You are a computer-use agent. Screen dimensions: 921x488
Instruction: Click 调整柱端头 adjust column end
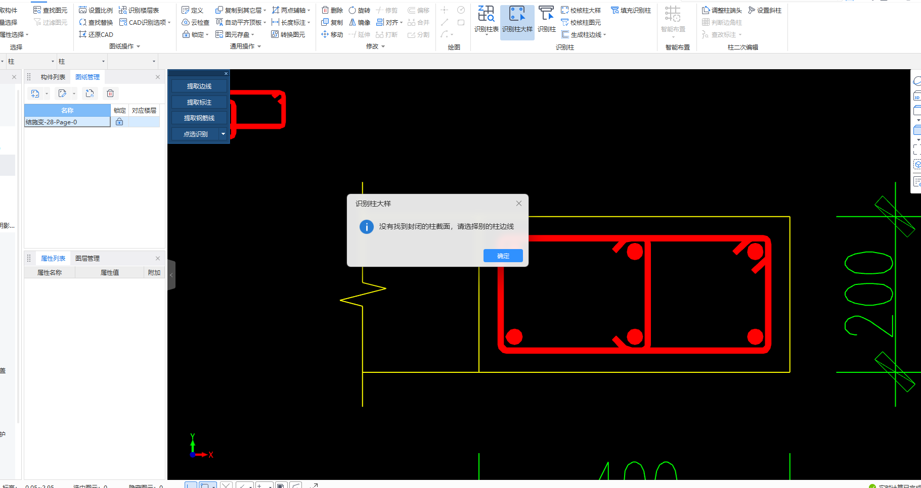pos(722,10)
